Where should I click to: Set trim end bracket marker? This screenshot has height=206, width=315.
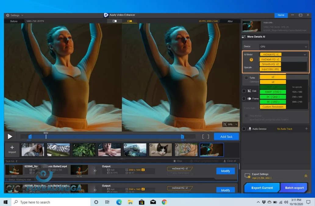pyautogui.click(x=208, y=137)
